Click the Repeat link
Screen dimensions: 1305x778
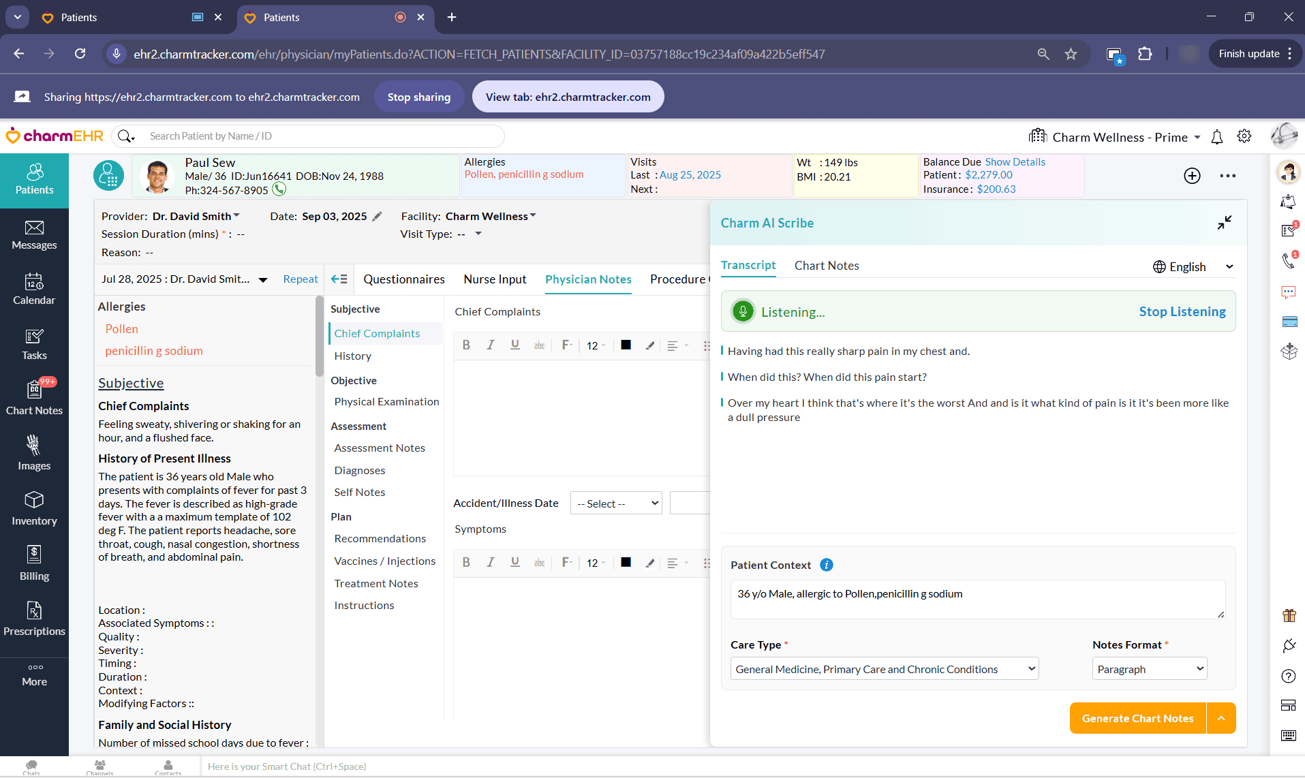click(x=301, y=279)
